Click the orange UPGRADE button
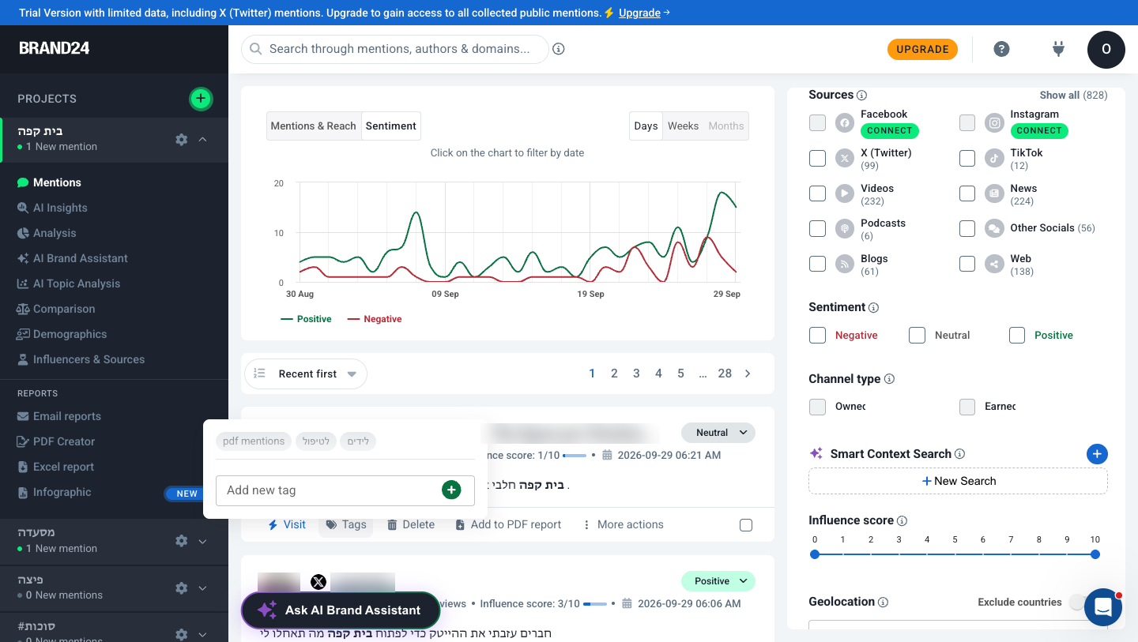Image resolution: width=1138 pixels, height=642 pixels. (922, 49)
